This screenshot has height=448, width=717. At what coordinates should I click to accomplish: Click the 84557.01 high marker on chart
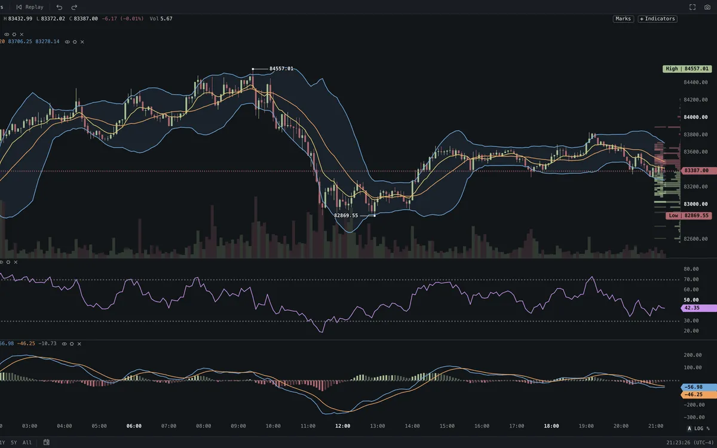tap(281, 69)
